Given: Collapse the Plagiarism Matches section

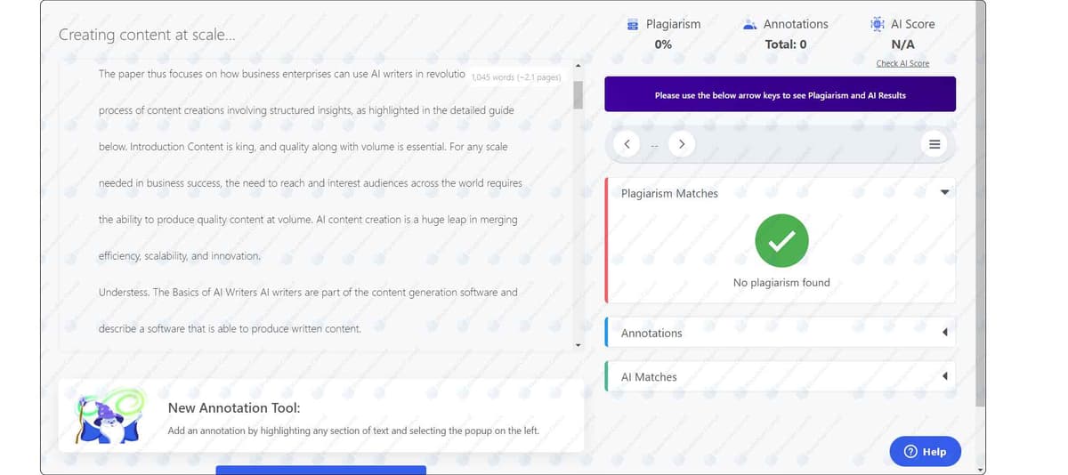Looking at the screenshot, I should 944,193.
